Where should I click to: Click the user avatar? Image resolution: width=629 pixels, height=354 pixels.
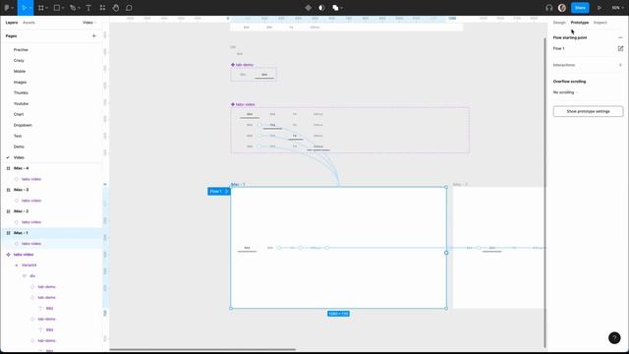(562, 8)
